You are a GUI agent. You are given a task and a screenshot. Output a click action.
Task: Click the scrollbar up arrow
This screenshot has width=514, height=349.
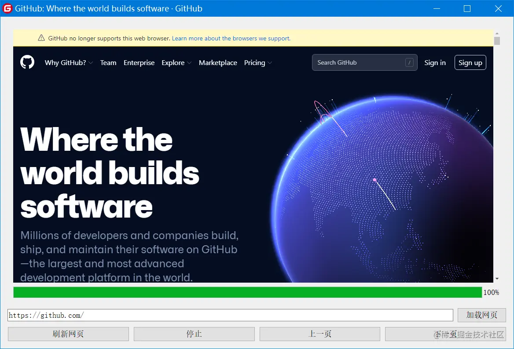tap(497, 33)
